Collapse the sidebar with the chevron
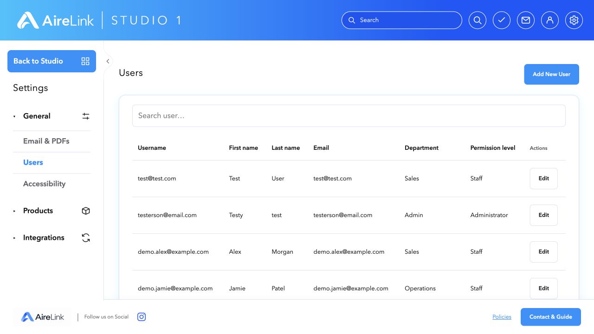This screenshot has height=334, width=594. tap(108, 61)
